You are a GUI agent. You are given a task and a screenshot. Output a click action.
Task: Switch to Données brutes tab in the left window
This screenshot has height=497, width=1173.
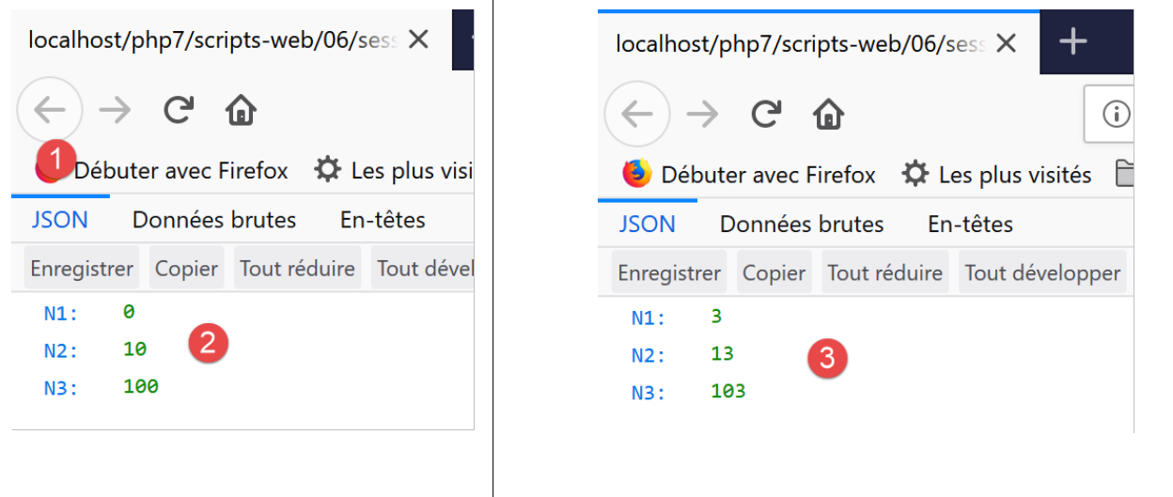point(214,220)
